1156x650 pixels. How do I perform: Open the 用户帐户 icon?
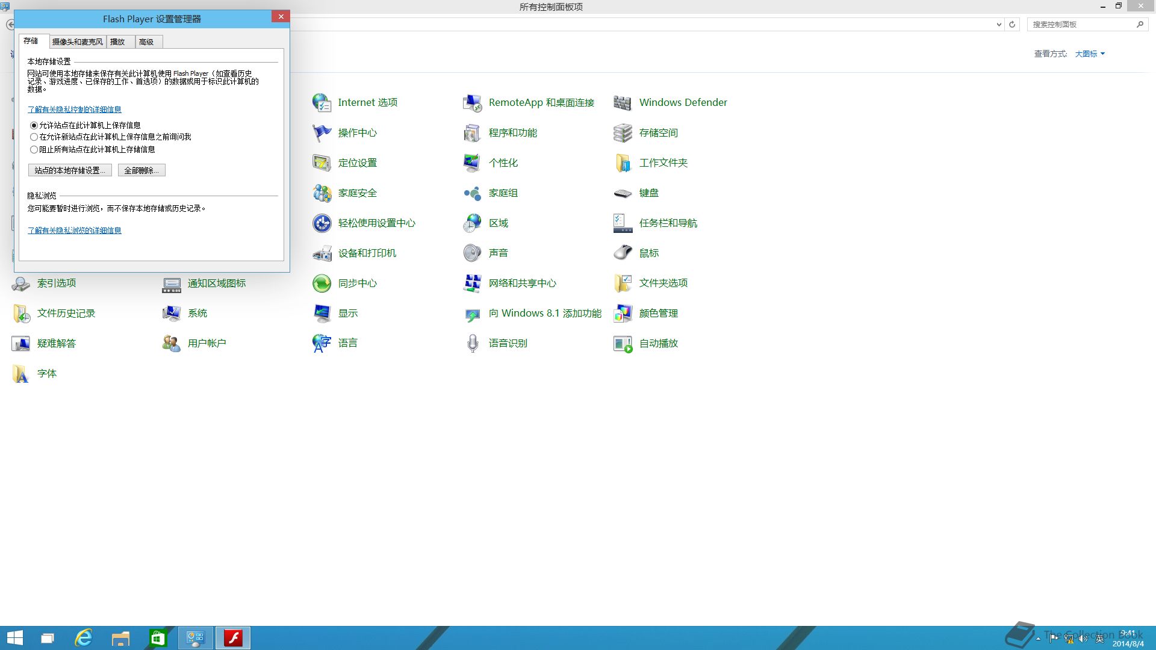point(172,344)
